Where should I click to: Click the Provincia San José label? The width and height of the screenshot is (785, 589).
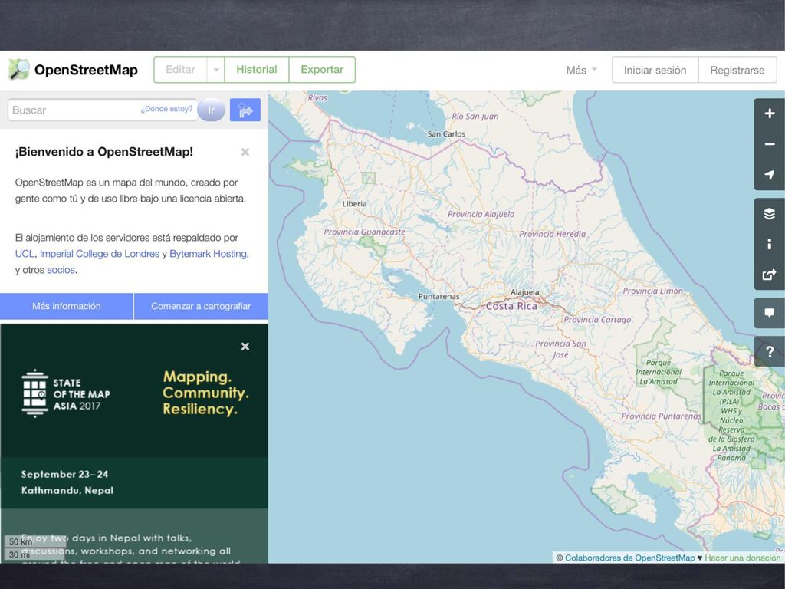(560, 349)
